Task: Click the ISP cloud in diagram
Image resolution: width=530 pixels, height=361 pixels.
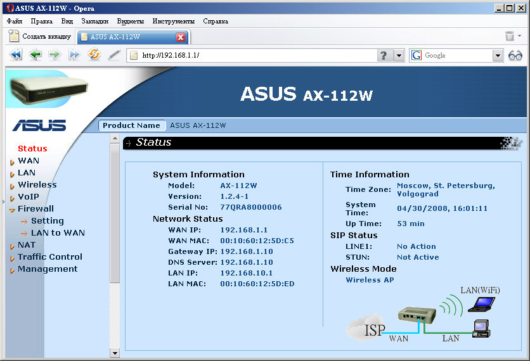Action: 366,327
